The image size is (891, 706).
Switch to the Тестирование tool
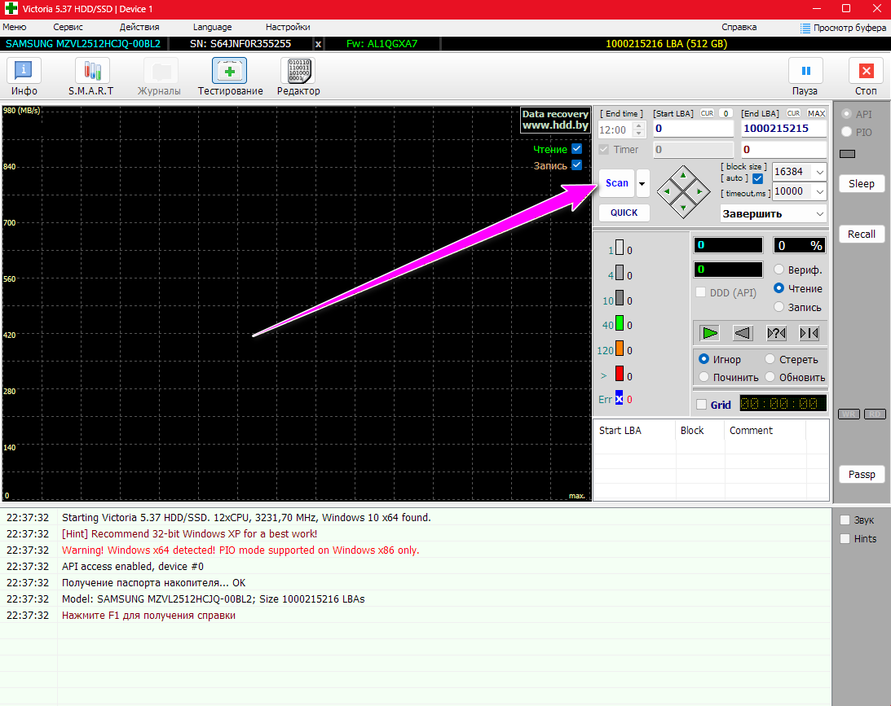230,72
